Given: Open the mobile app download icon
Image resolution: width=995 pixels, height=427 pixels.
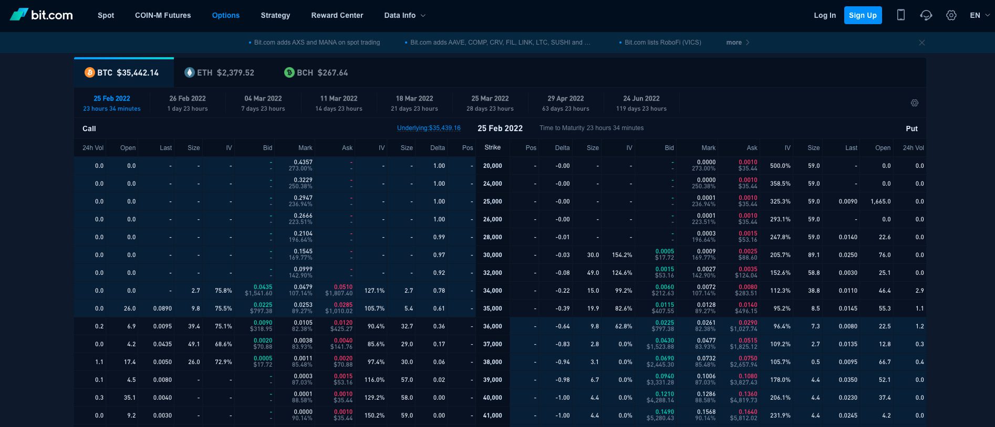Looking at the screenshot, I should (900, 15).
